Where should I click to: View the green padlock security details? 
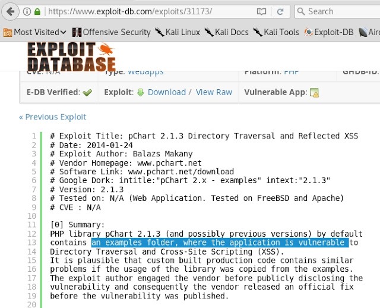37,11
